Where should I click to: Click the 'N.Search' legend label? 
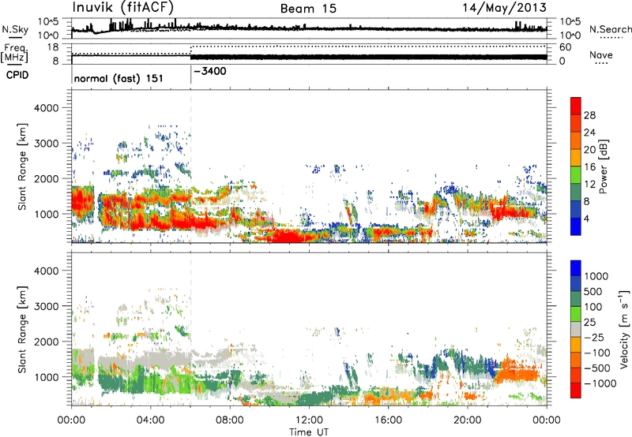pos(610,29)
